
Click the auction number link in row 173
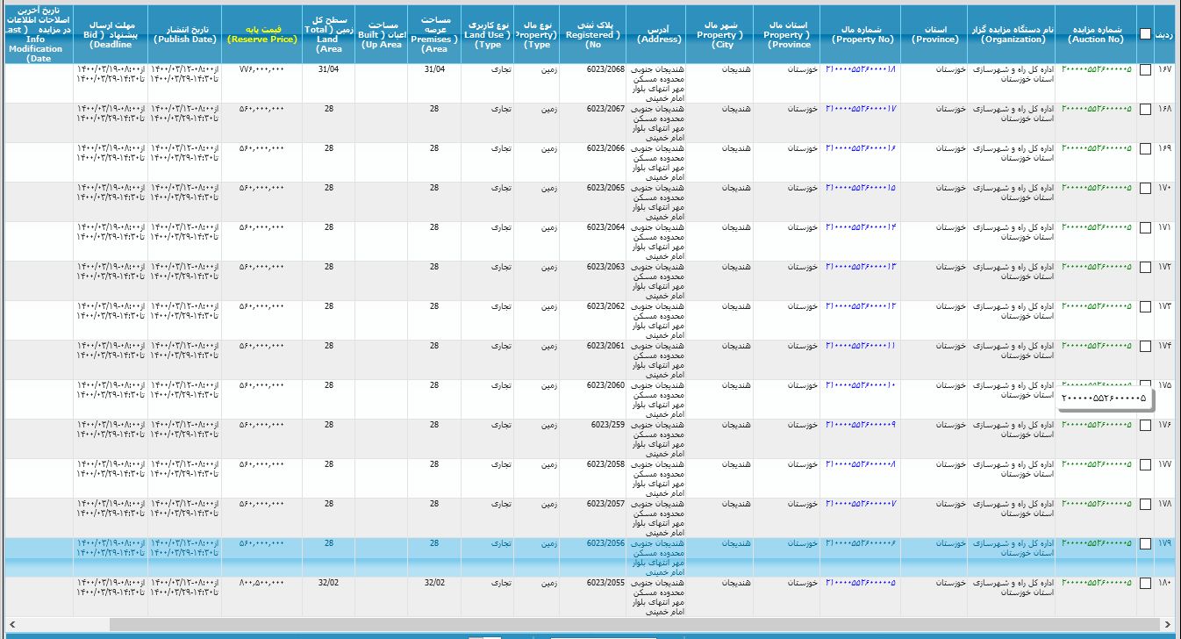pos(1097,306)
